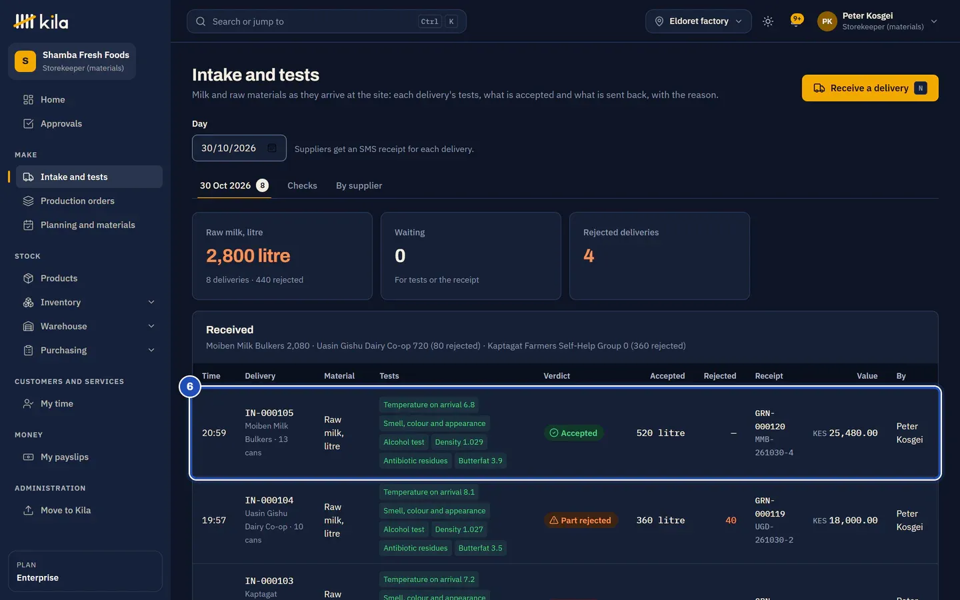Open Home in the sidebar
This screenshot has width=960, height=600.
pos(89,100)
